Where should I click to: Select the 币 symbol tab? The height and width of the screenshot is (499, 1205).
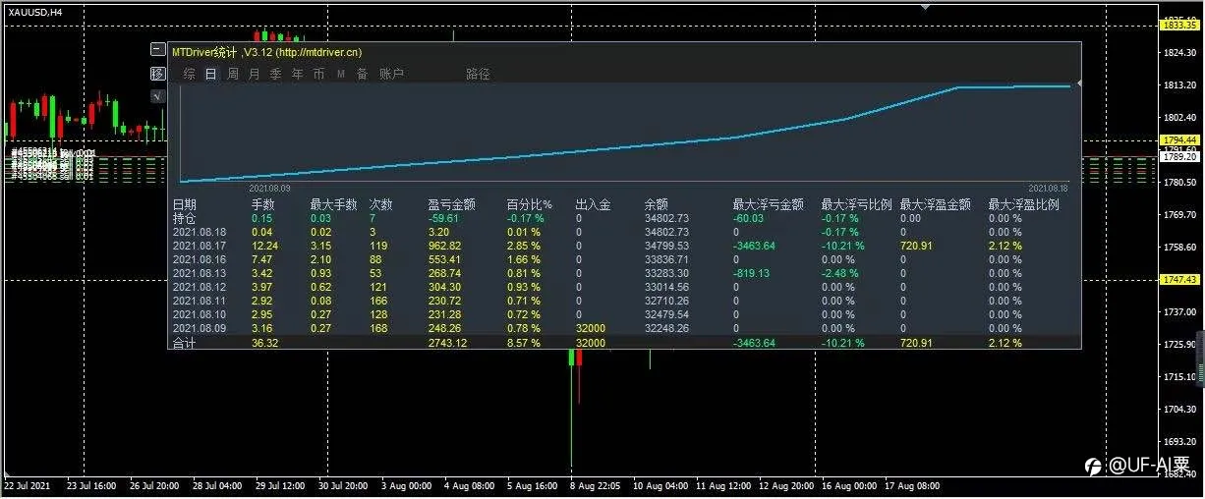pos(318,74)
